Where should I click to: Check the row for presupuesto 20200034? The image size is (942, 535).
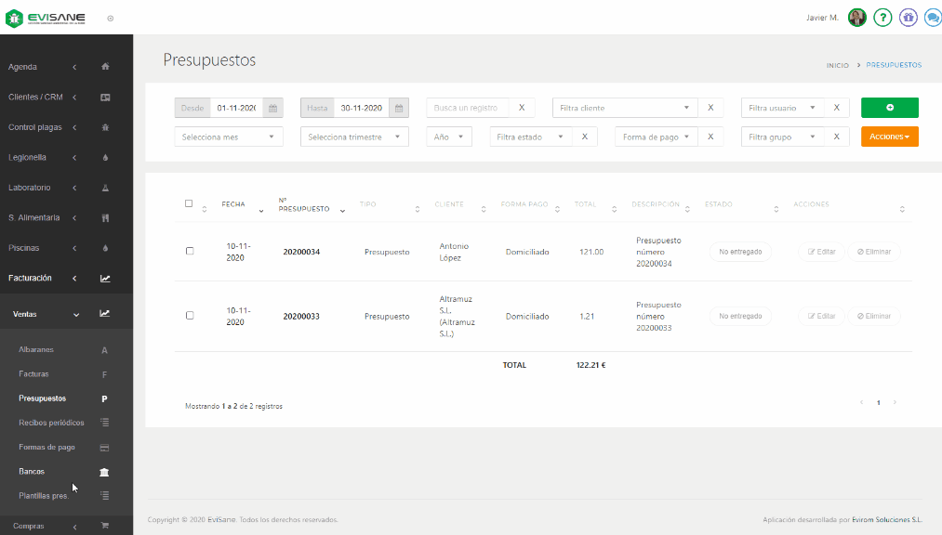190,251
